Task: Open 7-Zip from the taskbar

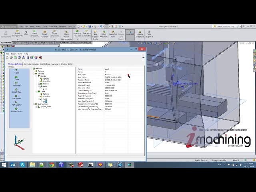Action: [90, 165]
